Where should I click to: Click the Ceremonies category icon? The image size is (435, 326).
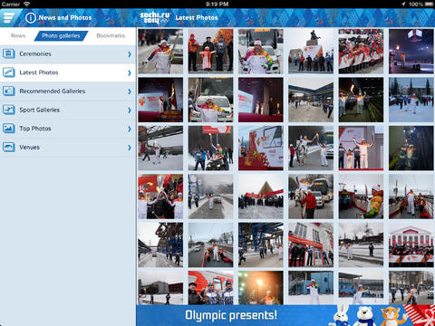coord(9,53)
